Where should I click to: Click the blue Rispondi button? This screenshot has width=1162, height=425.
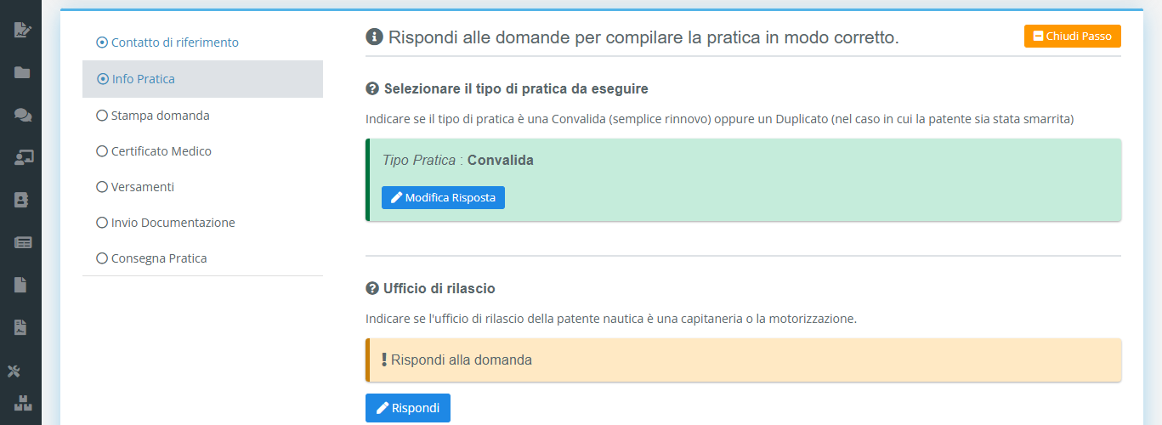(x=408, y=408)
